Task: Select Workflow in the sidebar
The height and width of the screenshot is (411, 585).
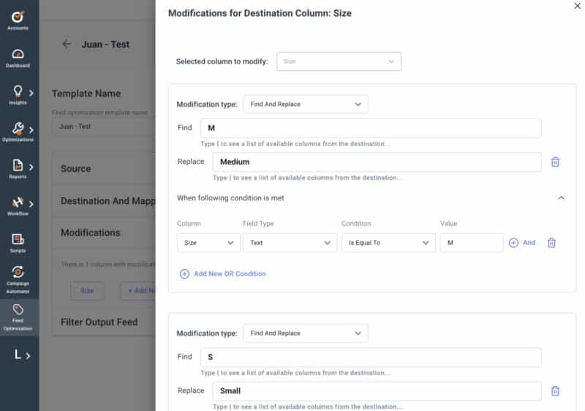Action: [18, 205]
